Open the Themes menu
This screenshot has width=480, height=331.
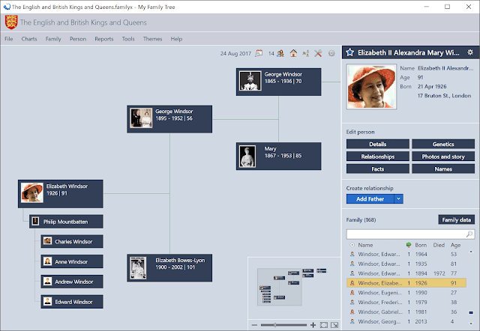(x=152, y=39)
